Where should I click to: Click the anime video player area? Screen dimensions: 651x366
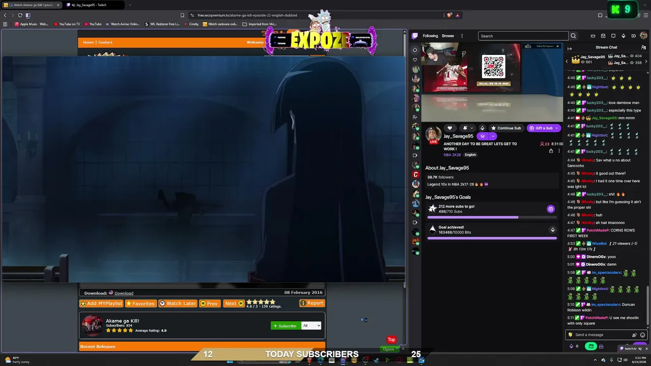pyautogui.click(x=203, y=169)
